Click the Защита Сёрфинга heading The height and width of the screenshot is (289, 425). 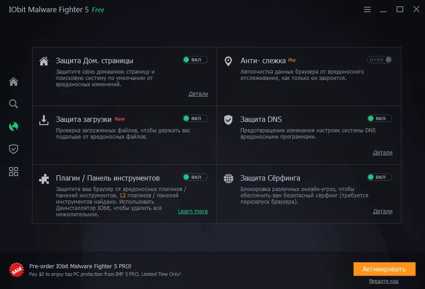coord(270,178)
